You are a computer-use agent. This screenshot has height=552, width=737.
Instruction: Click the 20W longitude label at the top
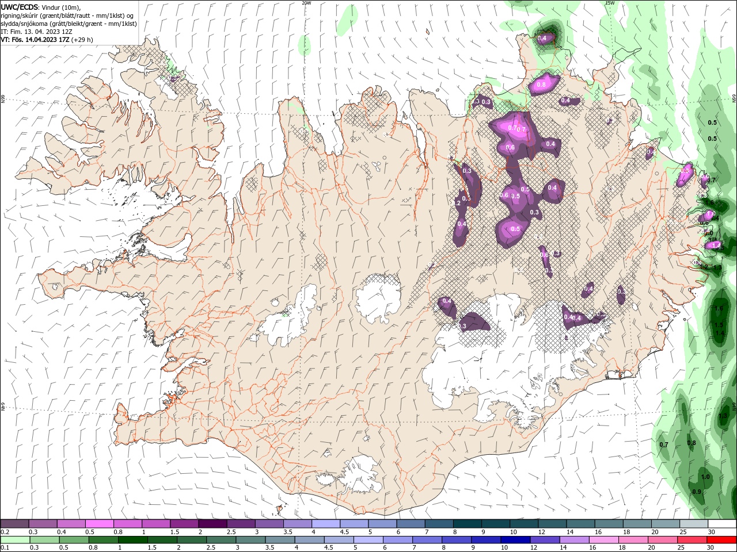coord(307,3)
